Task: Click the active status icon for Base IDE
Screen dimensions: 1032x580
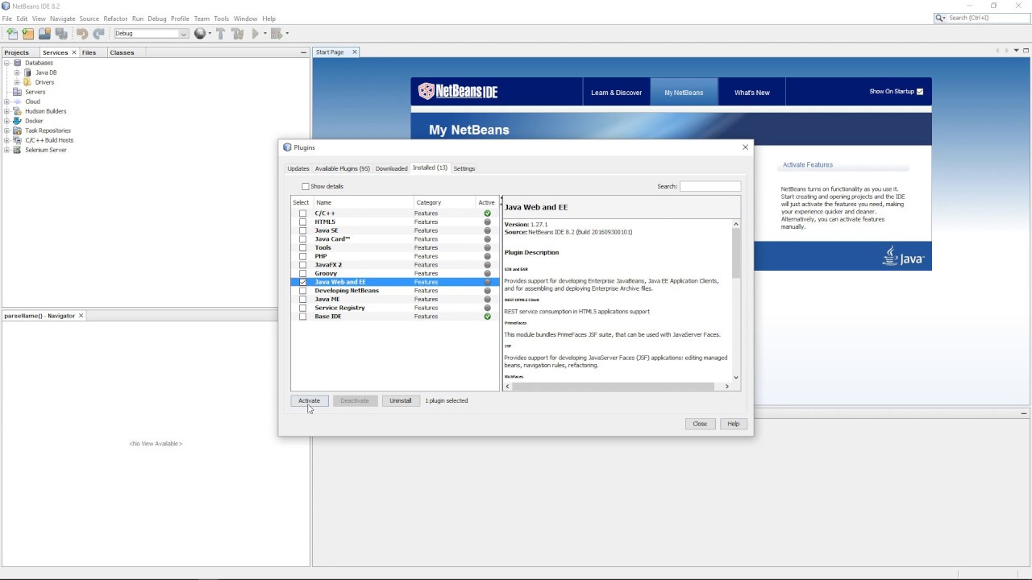Action: click(487, 317)
